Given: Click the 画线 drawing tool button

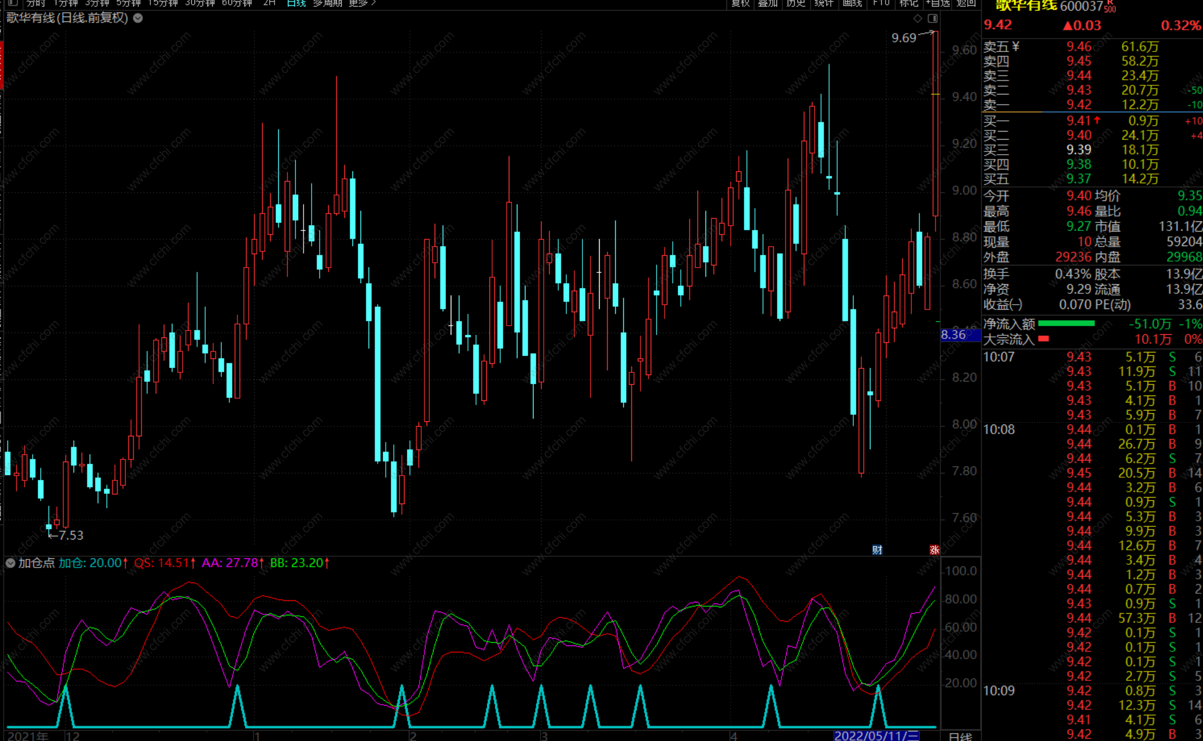Looking at the screenshot, I should point(852,3).
